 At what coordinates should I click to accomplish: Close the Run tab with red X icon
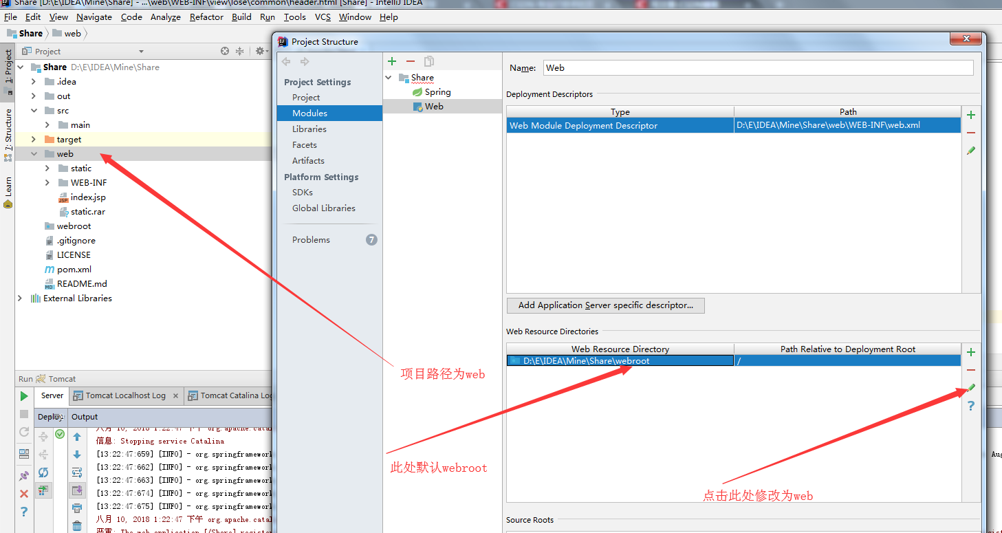click(24, 494)
